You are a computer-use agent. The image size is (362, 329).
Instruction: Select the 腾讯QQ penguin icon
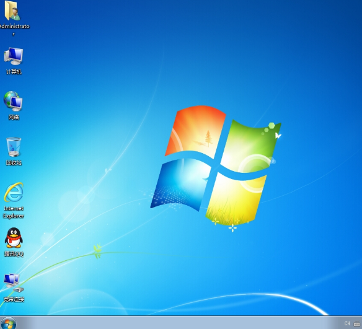pos(14,238)
